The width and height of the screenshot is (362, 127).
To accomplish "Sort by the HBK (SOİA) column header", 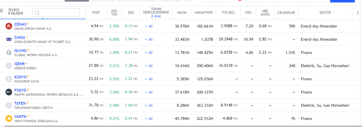I will pyautogui.click(x=265, y=13).
